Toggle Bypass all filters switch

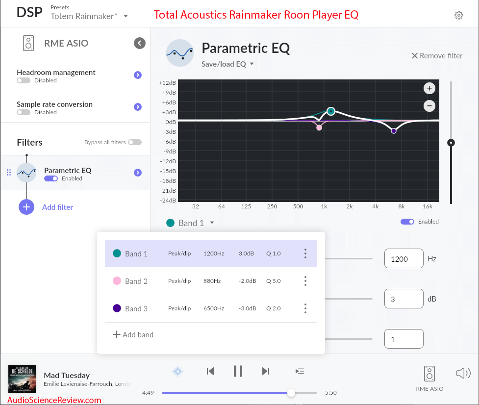[135, 142]
